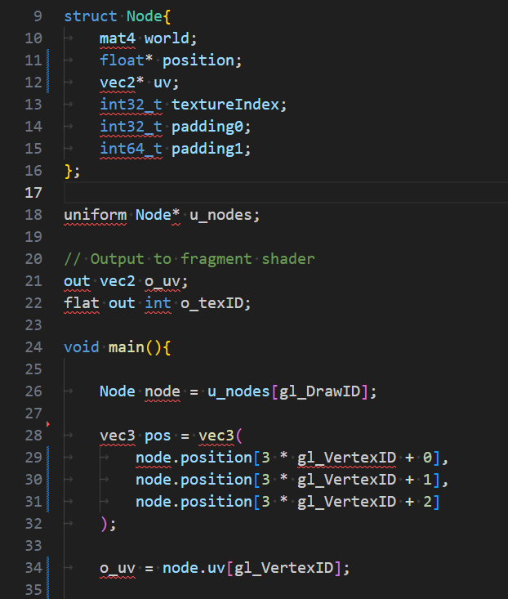This screenshot has width=508, height=599.
Task: Click the 'void' keyword on line 24
Action: [x=82, y=347]
